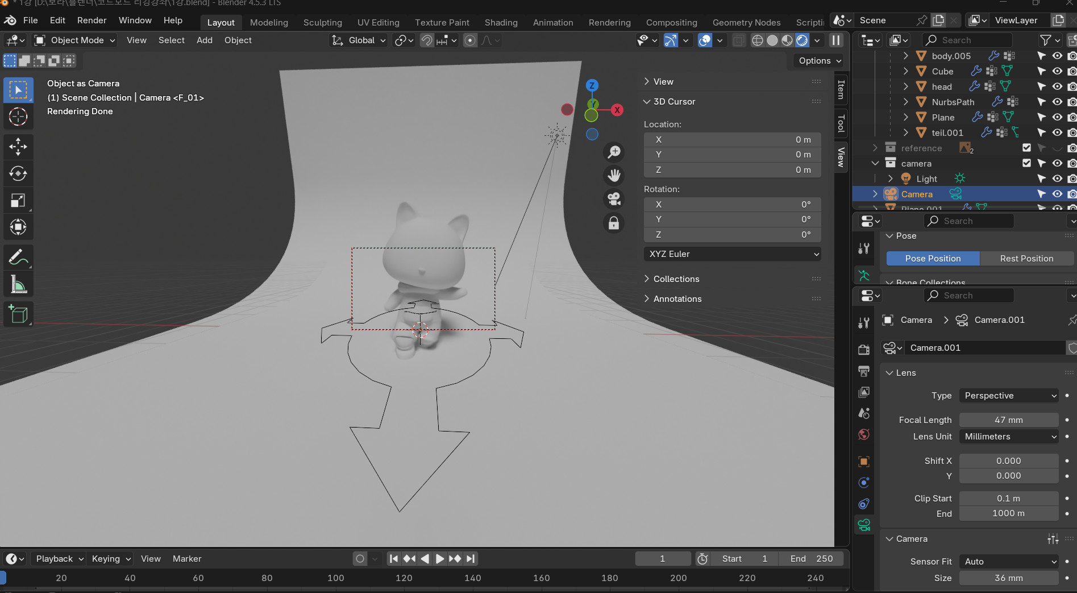Switch to rendered viewport shading
This screenshot has width=1077, height=593.
click(x=802, y=40)
